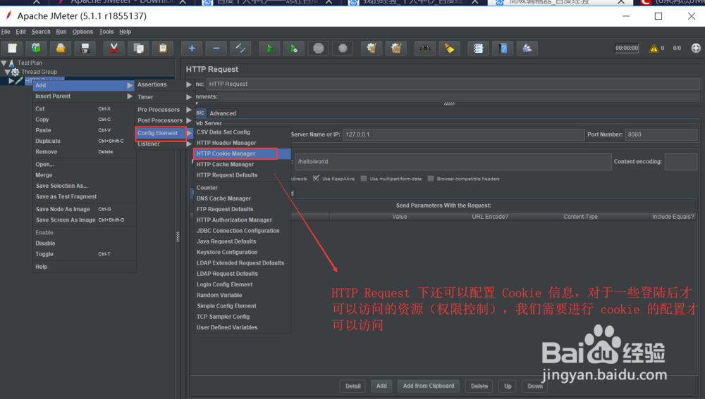Viewport: 705px width, 399px height.
Task: Switch to the Advanced tab
Action: point(223,113)
